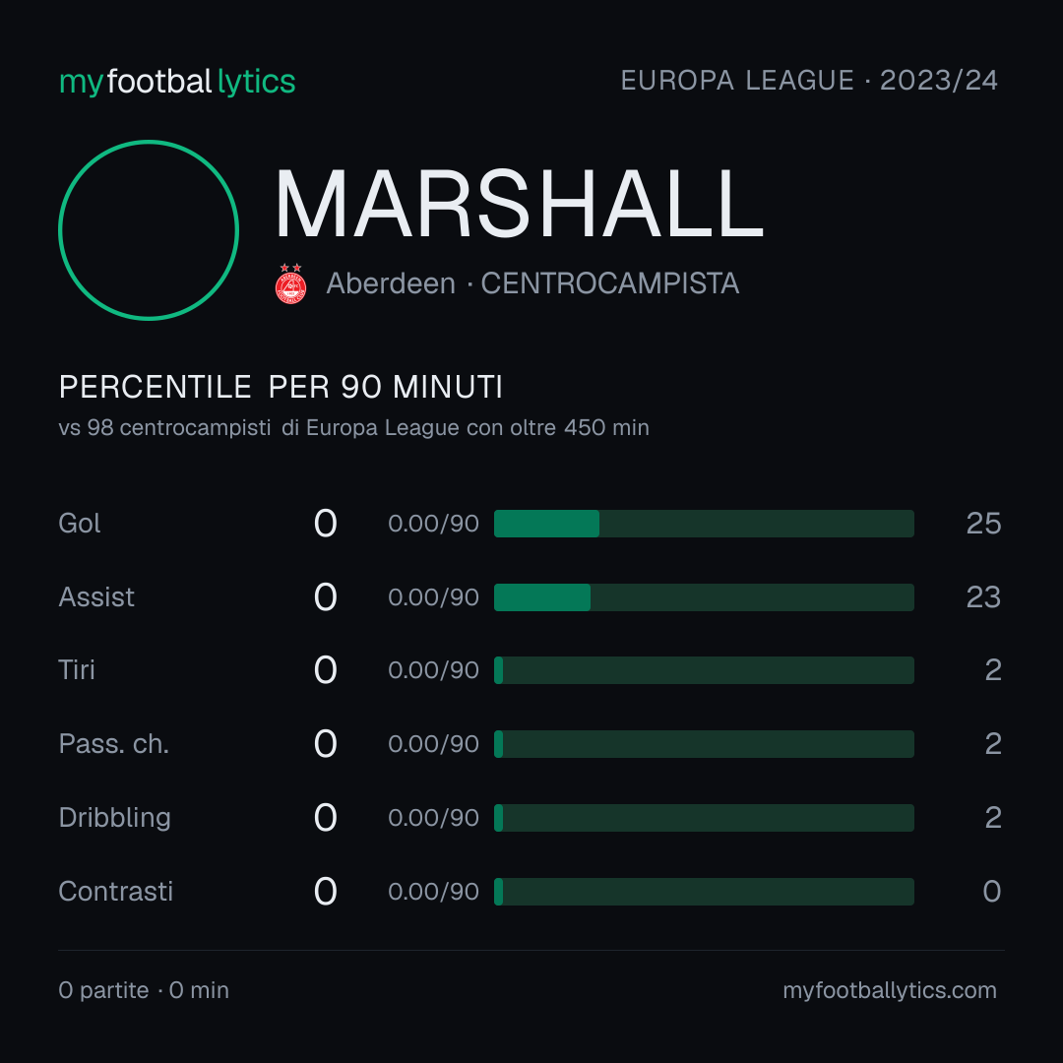Click the Assist percentile bar
The height and width of the screenshot is (1063, 1063).
click(704, 597)
